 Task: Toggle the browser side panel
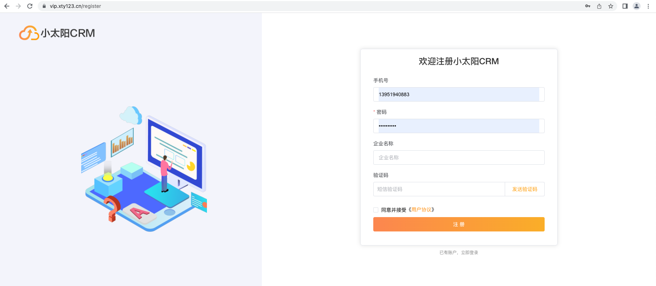[x=625, y=6]
